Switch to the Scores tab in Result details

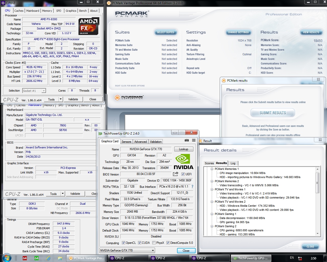pyautogui.click(x=209, y=163)
